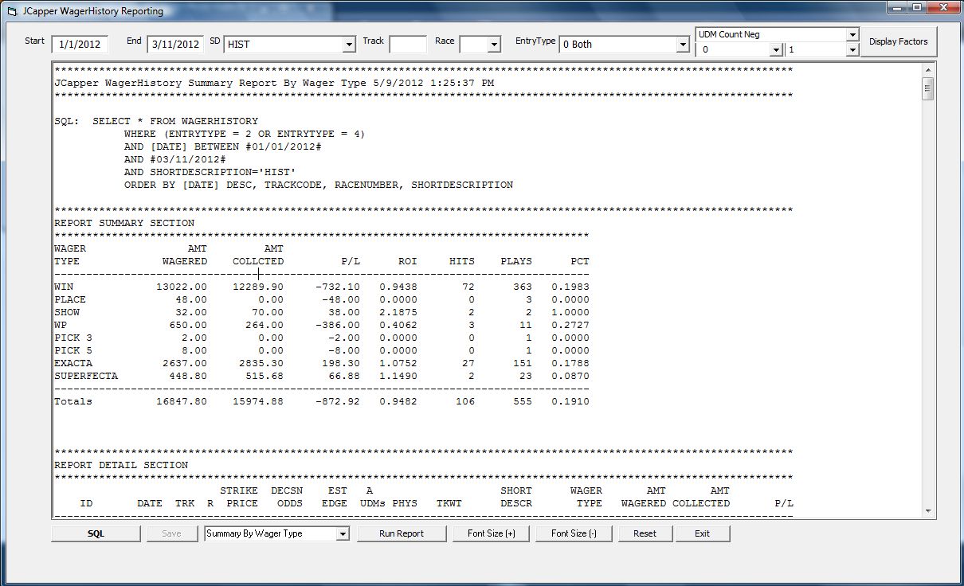The height and width of the screenshot is (586, 964).
Task: Click the EXACTA plays count 151
Action: [x=523, y=363]
